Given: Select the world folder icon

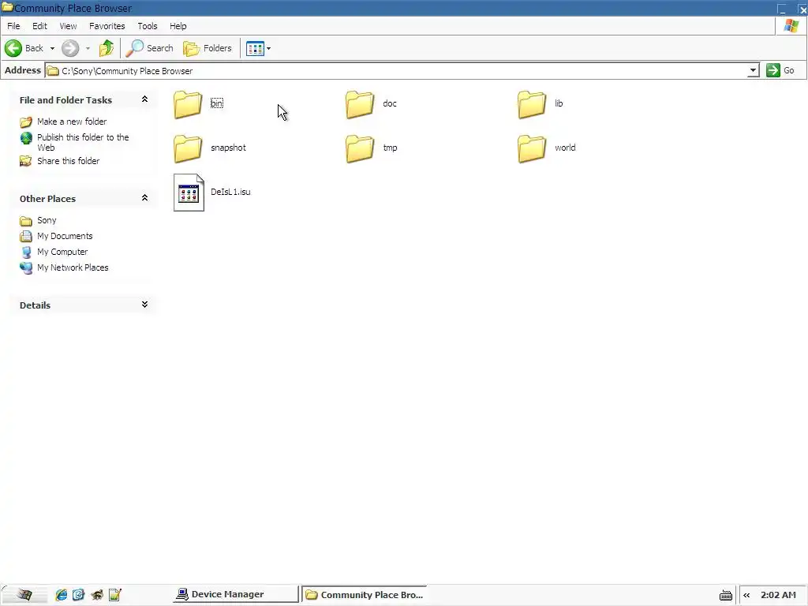Looking at the screenshot, I should click(x=532, y=148).
